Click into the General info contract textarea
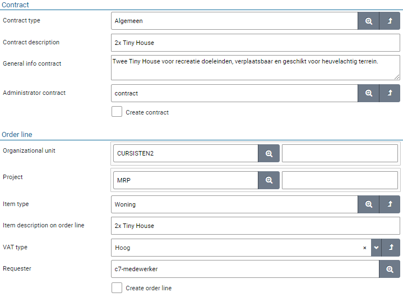Viewport: 403px width, 297px height. (x=255, y=67)
